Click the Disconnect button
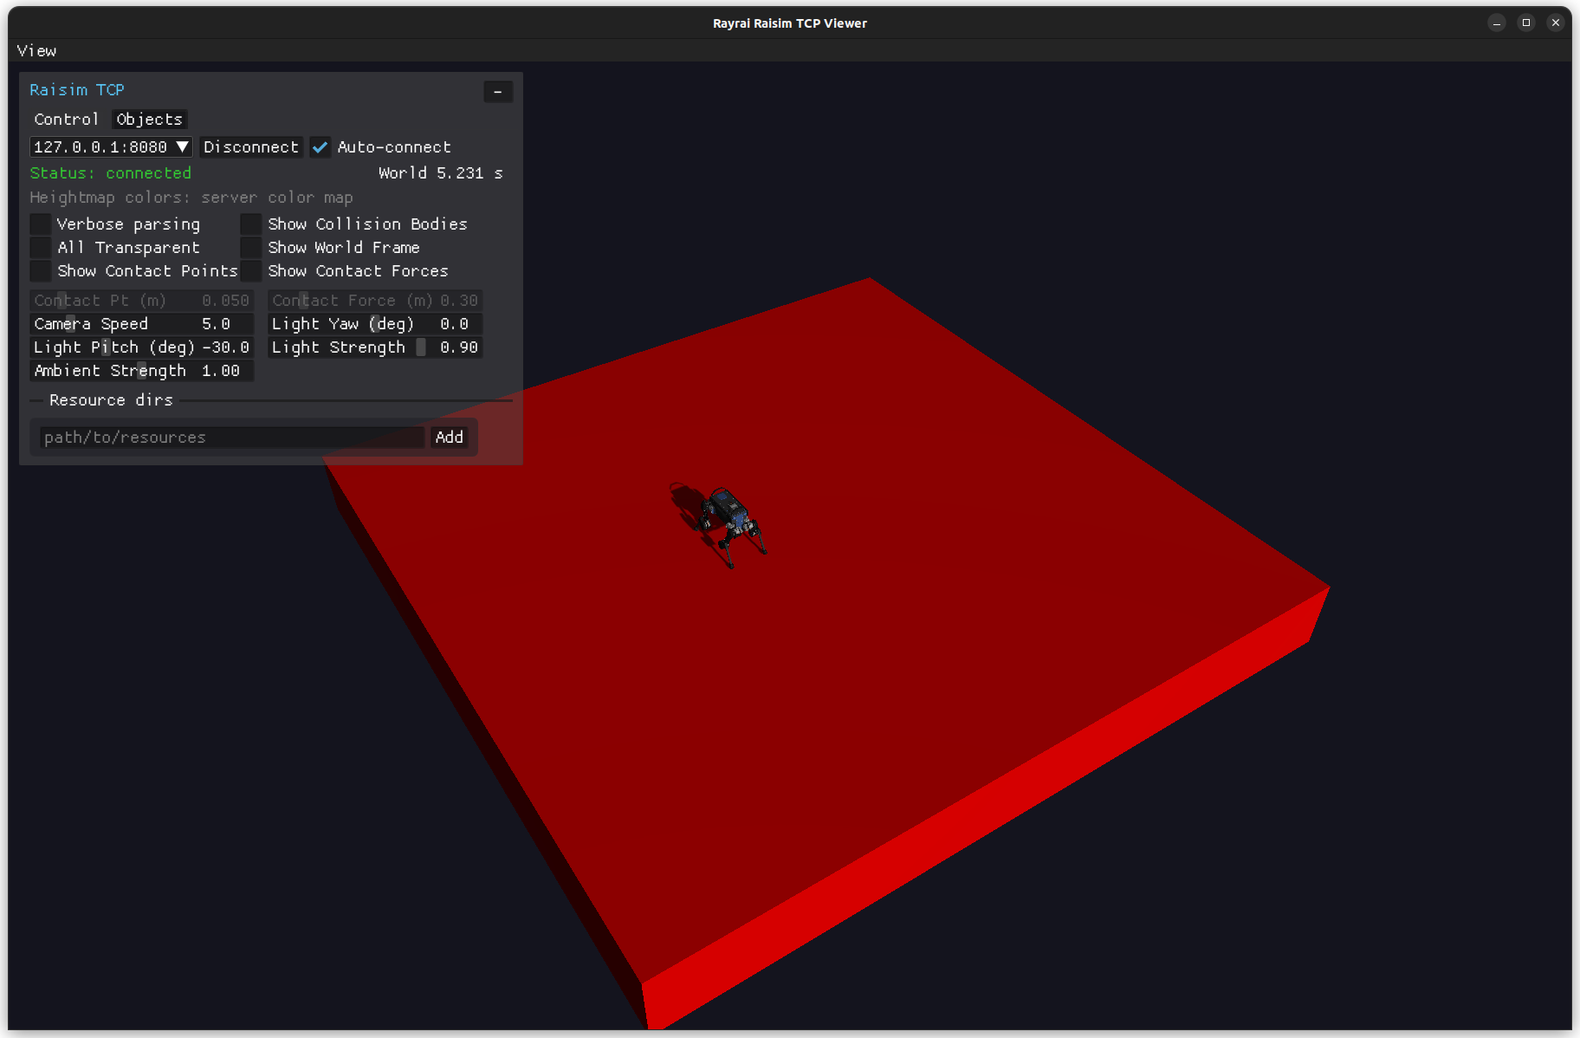The height and width of the screenshot is (1038, 1580). pyautogui.click(x=250, y=146)
